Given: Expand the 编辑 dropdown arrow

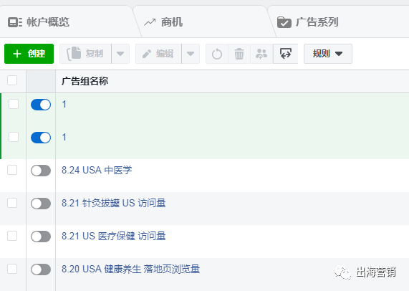Looking at the screenshot, I should [x=191, y=54].
